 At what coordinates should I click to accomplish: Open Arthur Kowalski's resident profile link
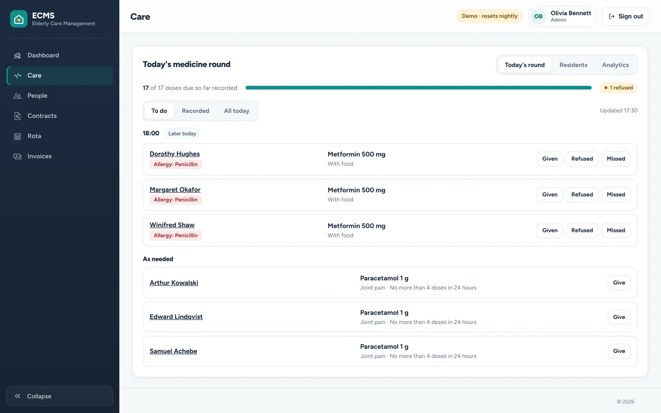(x=174, y=283)
